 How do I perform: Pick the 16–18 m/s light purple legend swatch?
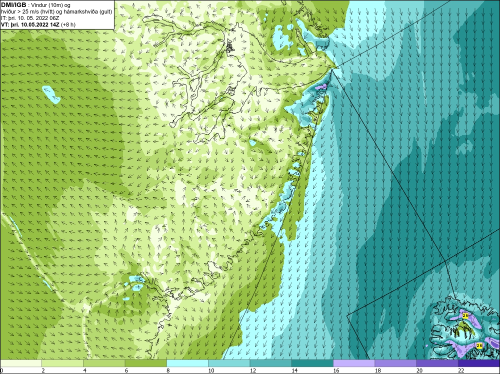click(x=354, y=363)
